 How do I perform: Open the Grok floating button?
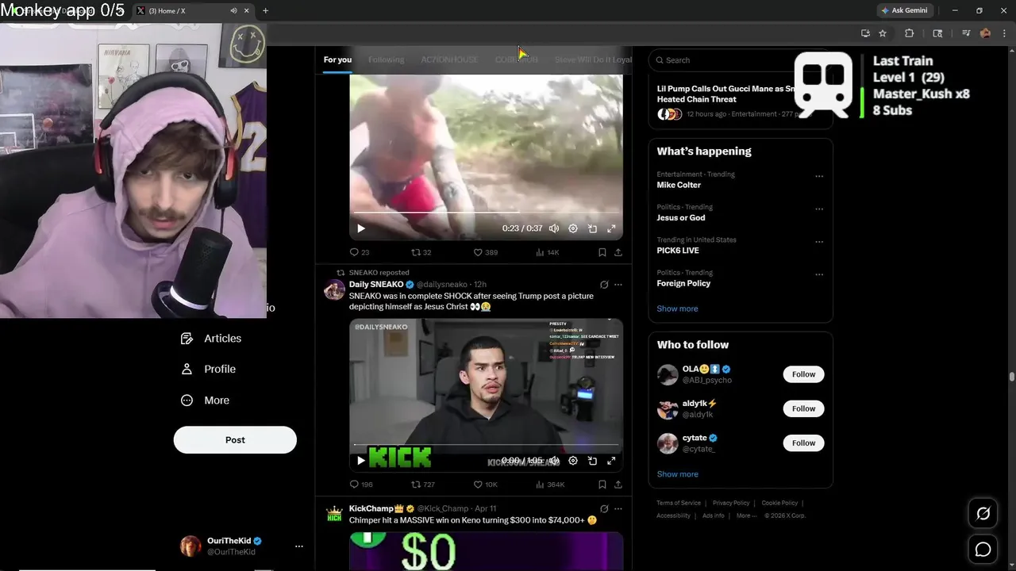pyautogui.click(x=983, y=514)
